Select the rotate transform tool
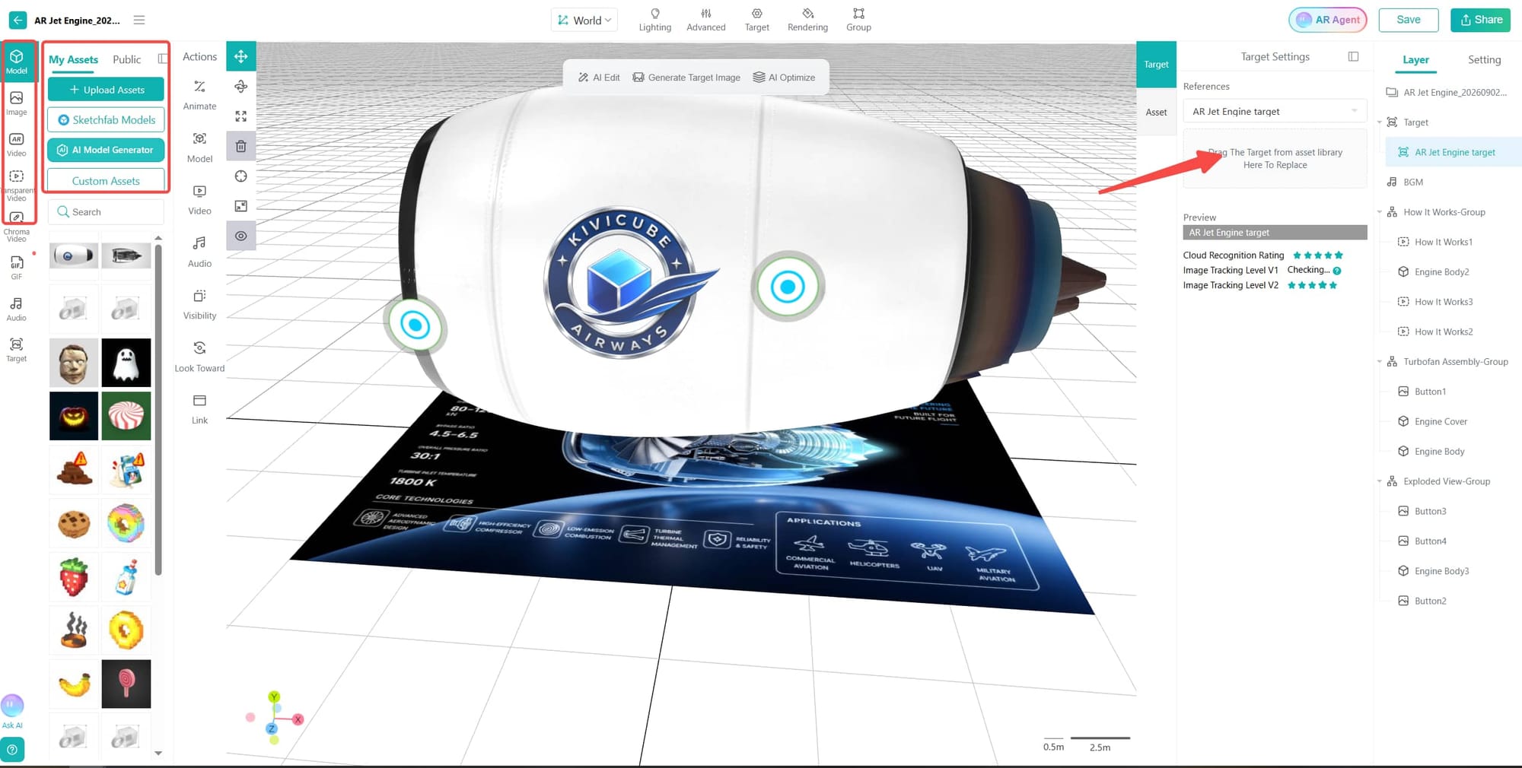1522x768 pixels. [241, 87]
